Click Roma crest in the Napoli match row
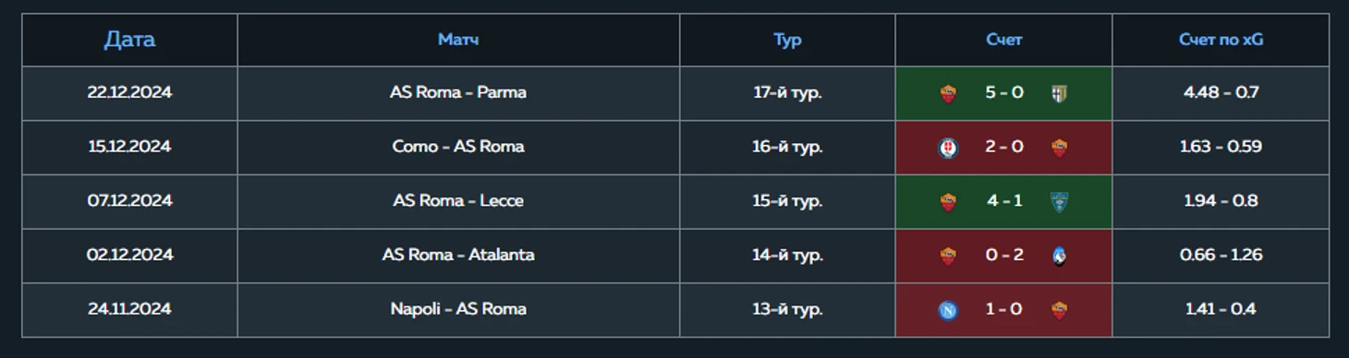1349x358 pixels. [1059, 310]
